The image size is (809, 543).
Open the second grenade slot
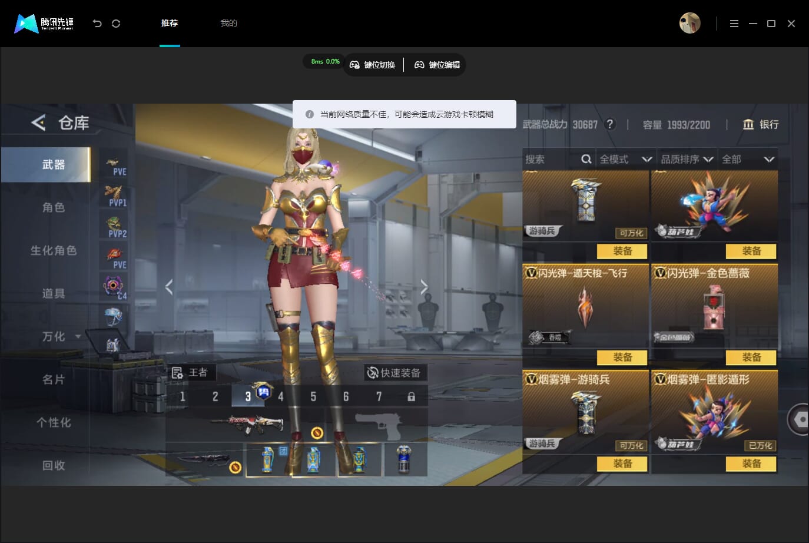click(314, 459)
